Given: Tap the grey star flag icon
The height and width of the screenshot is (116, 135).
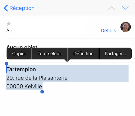Looking at the screenshot, I should (x=9, y=24).
